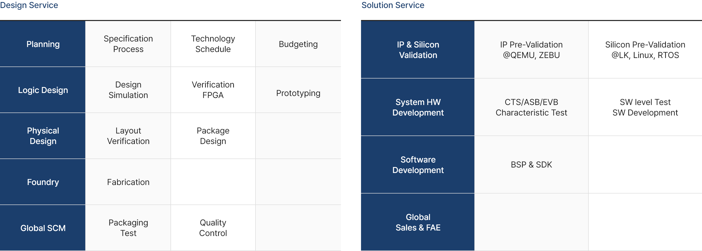Select the Verification FPGA cell
The width and height of the screenshot is (702, 251).
click(x=213, y=90)
